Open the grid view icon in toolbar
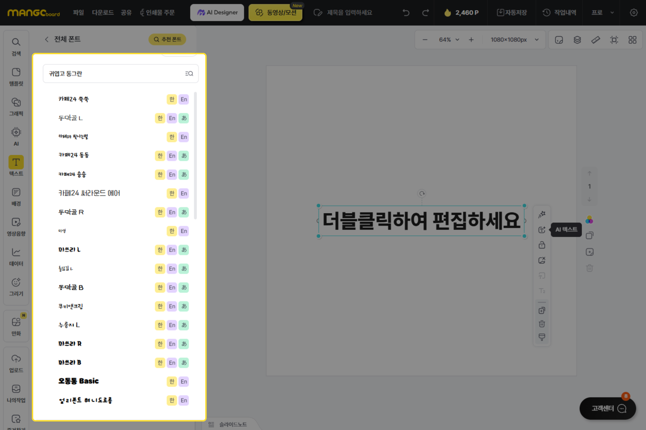646x430 pixels. point(633,40)
